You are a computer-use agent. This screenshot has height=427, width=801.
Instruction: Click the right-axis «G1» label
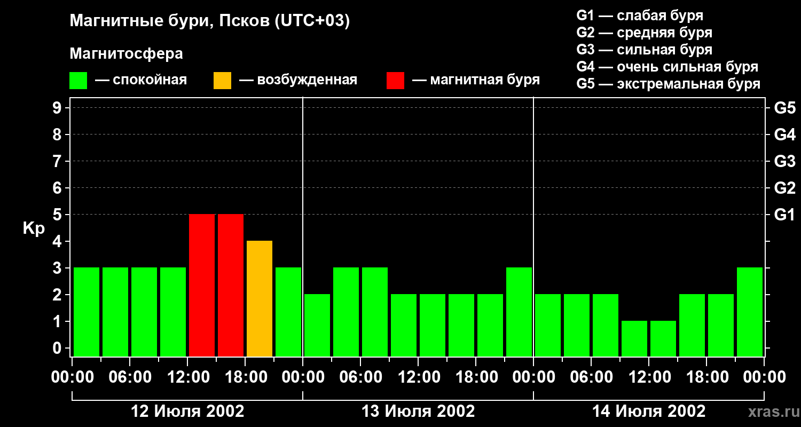tap(784, 215)
